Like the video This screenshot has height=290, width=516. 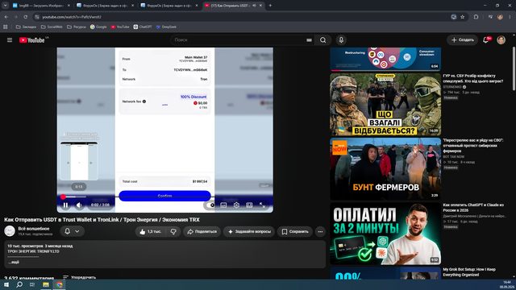point(151,231)
